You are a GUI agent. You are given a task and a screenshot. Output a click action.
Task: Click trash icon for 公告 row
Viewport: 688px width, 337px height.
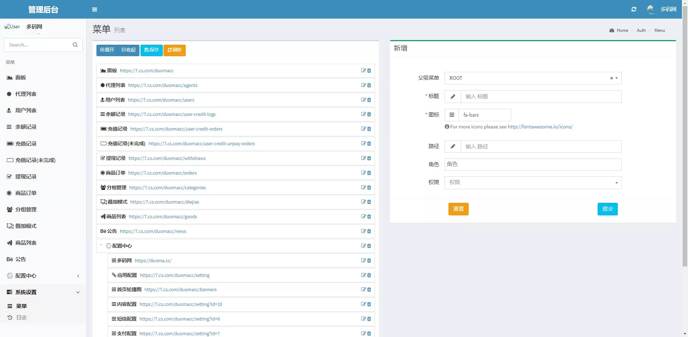coord(369,231)
